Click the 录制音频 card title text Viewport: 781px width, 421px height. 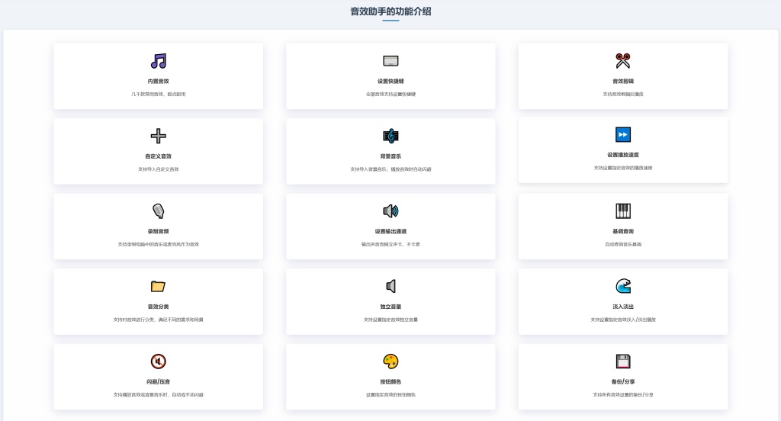(x=158, y=231)
